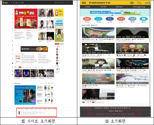This screenshot has height=125, width=154.
Task: Click the MBN MK 스포츠 news logo box
Action: coord(18,59)
